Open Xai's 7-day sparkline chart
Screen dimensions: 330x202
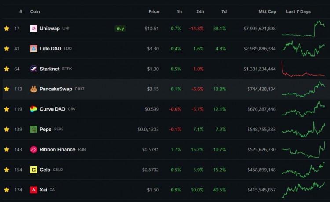tap(303, 190)
